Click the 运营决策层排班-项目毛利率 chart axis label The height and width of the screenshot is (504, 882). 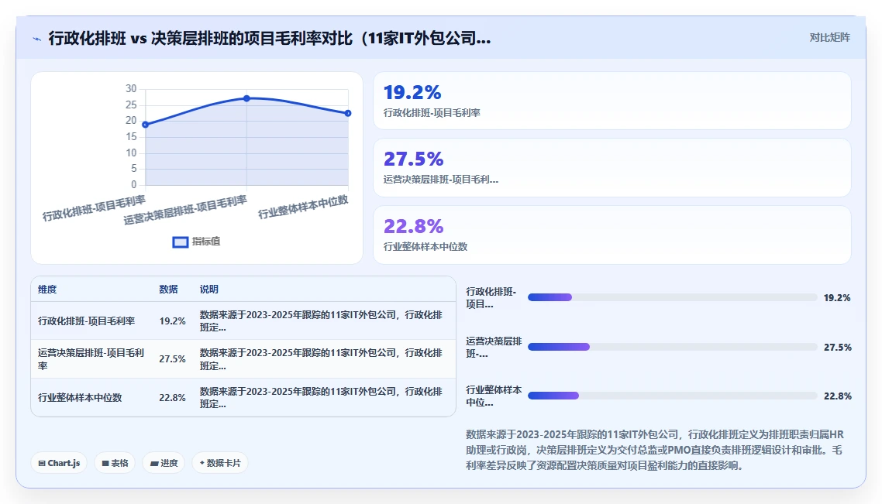tap(185, 210)
